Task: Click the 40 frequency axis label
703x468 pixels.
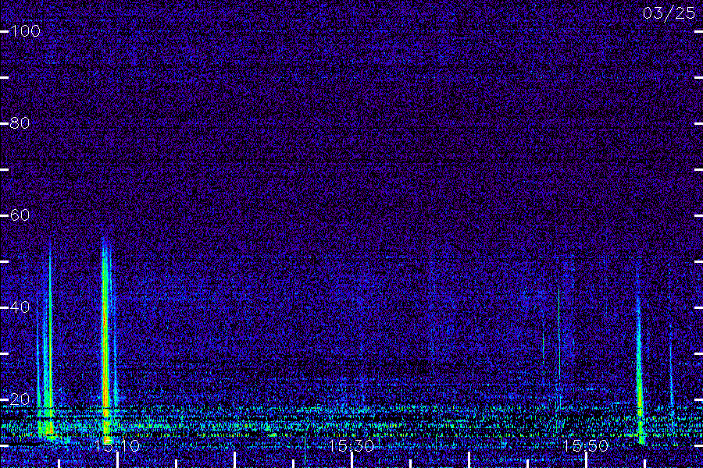Action: (20, 307)
